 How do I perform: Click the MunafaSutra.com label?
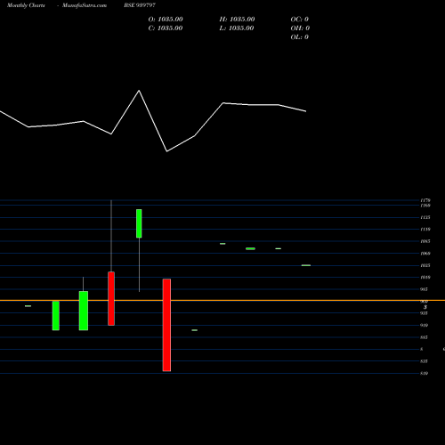point(85,5)
